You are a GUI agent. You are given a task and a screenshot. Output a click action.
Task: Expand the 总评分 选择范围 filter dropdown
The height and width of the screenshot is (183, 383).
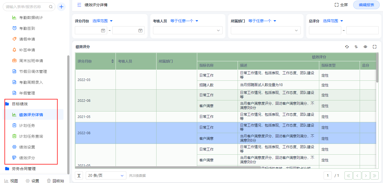point(333,21)
